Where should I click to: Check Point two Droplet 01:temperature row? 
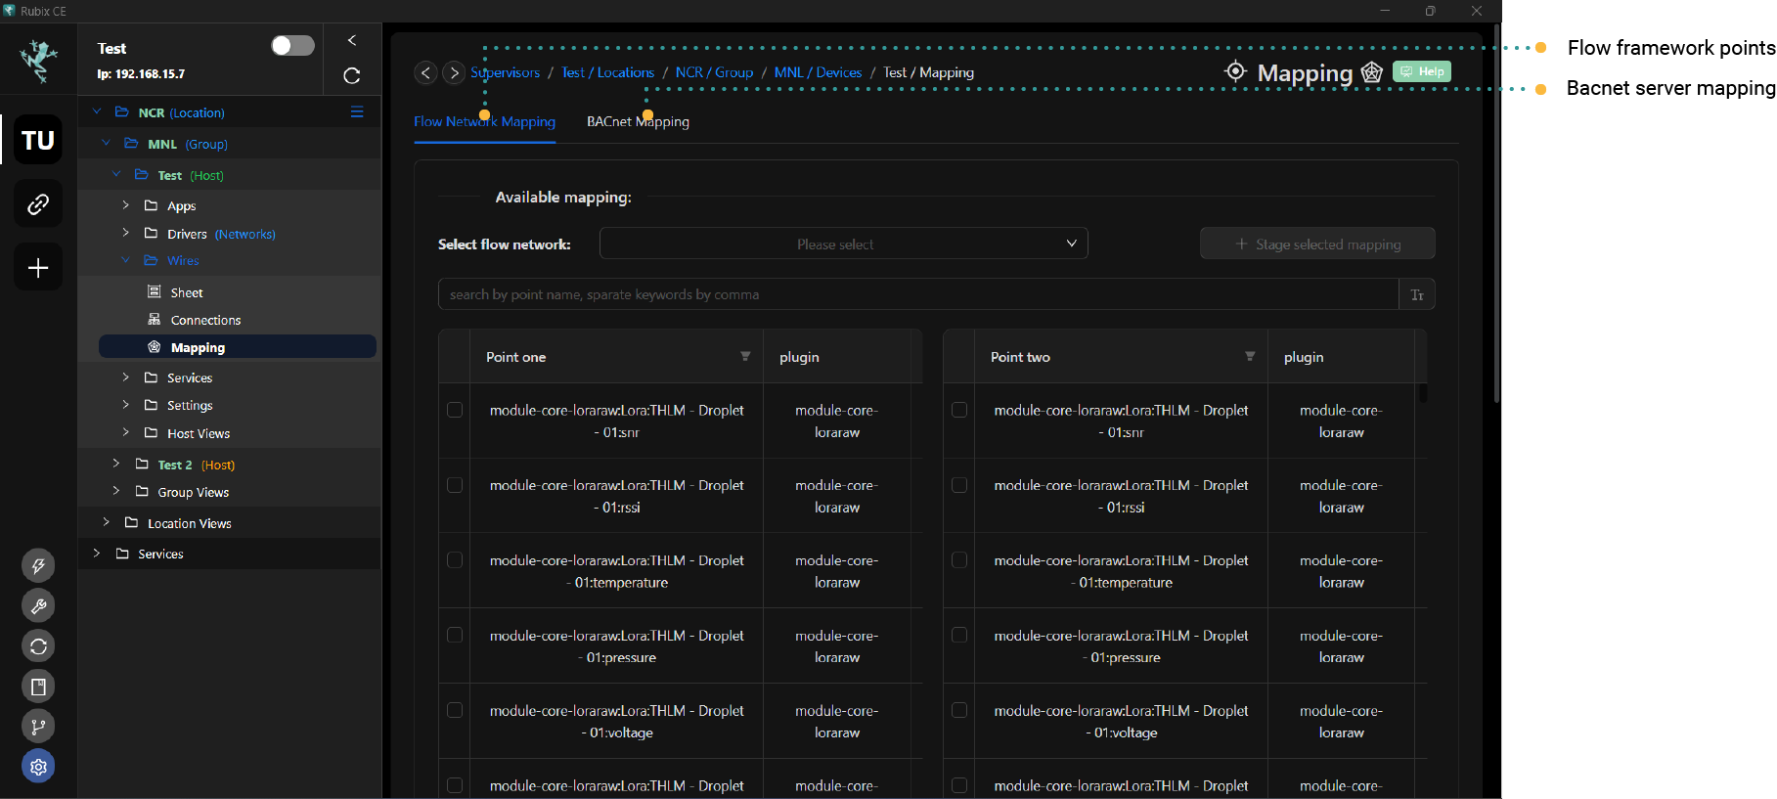click(x=959, y=560)
